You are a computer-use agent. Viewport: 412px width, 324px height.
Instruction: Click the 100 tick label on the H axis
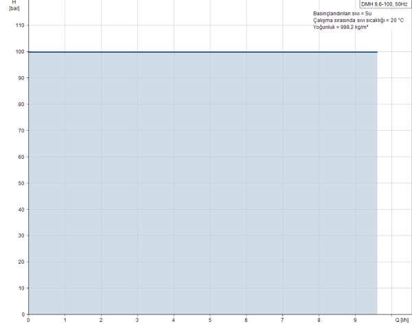pos(20,51)
